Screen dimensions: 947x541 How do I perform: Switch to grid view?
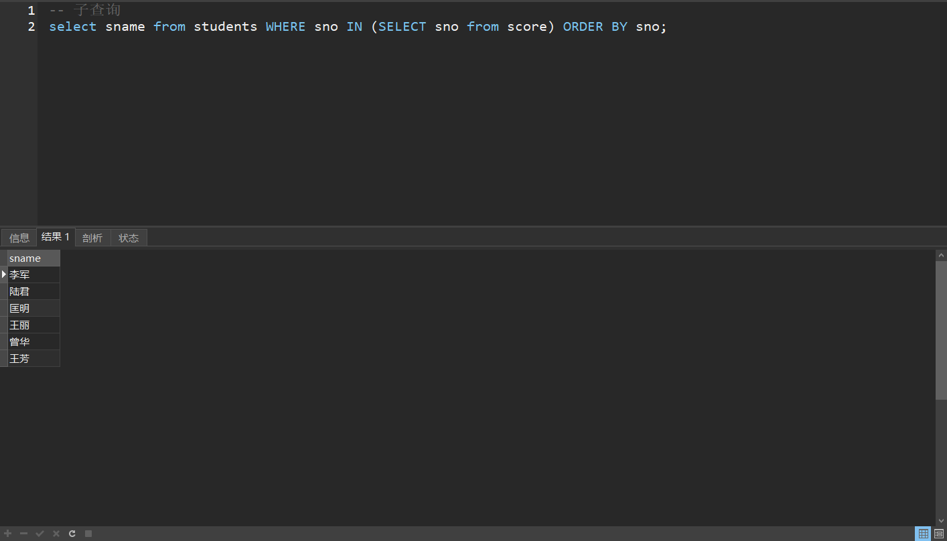tap(924, 534)
